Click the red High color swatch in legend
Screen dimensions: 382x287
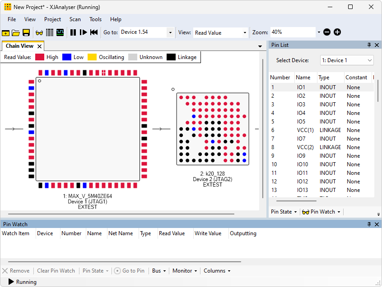(x=40, y=57)
